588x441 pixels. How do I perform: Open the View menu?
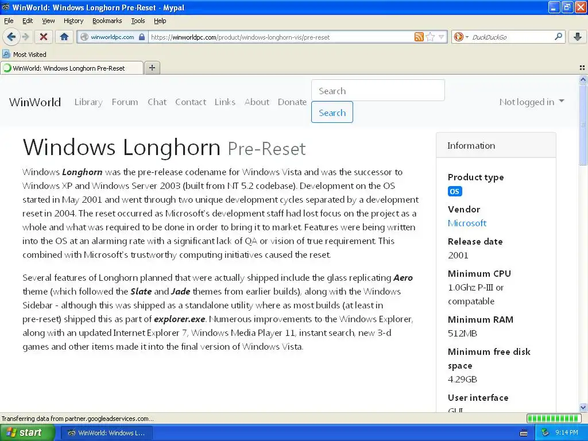pos(48,21)
